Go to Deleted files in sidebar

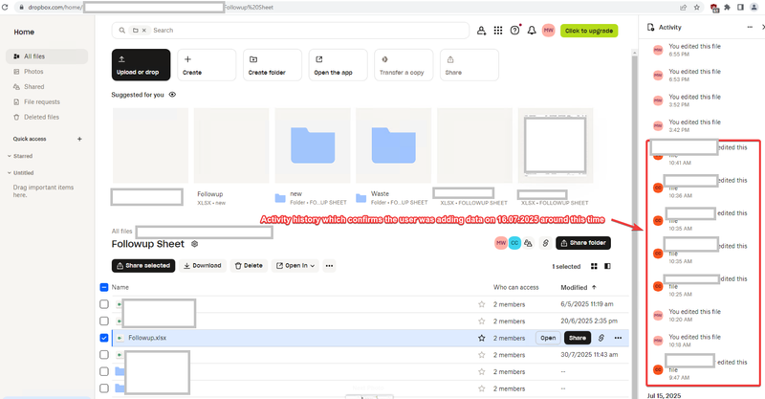pyautogui.click(x=41, y=117)
